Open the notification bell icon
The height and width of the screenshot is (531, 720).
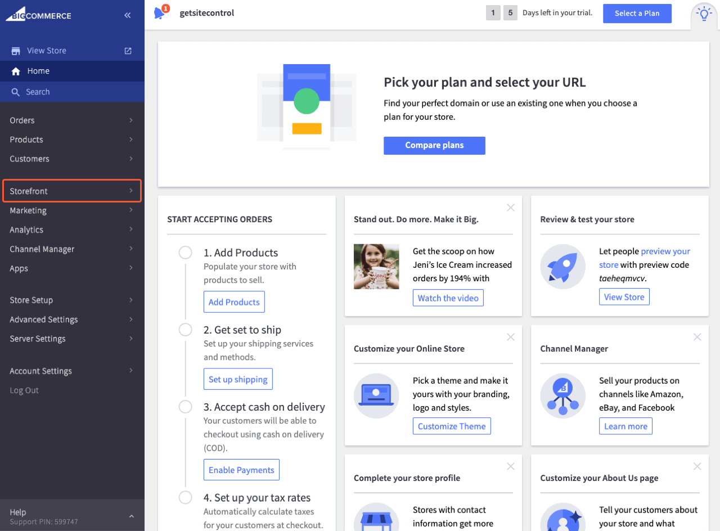(x=160, y=12)
